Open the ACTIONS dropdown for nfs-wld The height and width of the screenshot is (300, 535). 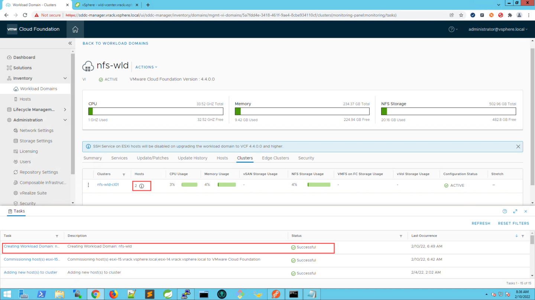146,67
